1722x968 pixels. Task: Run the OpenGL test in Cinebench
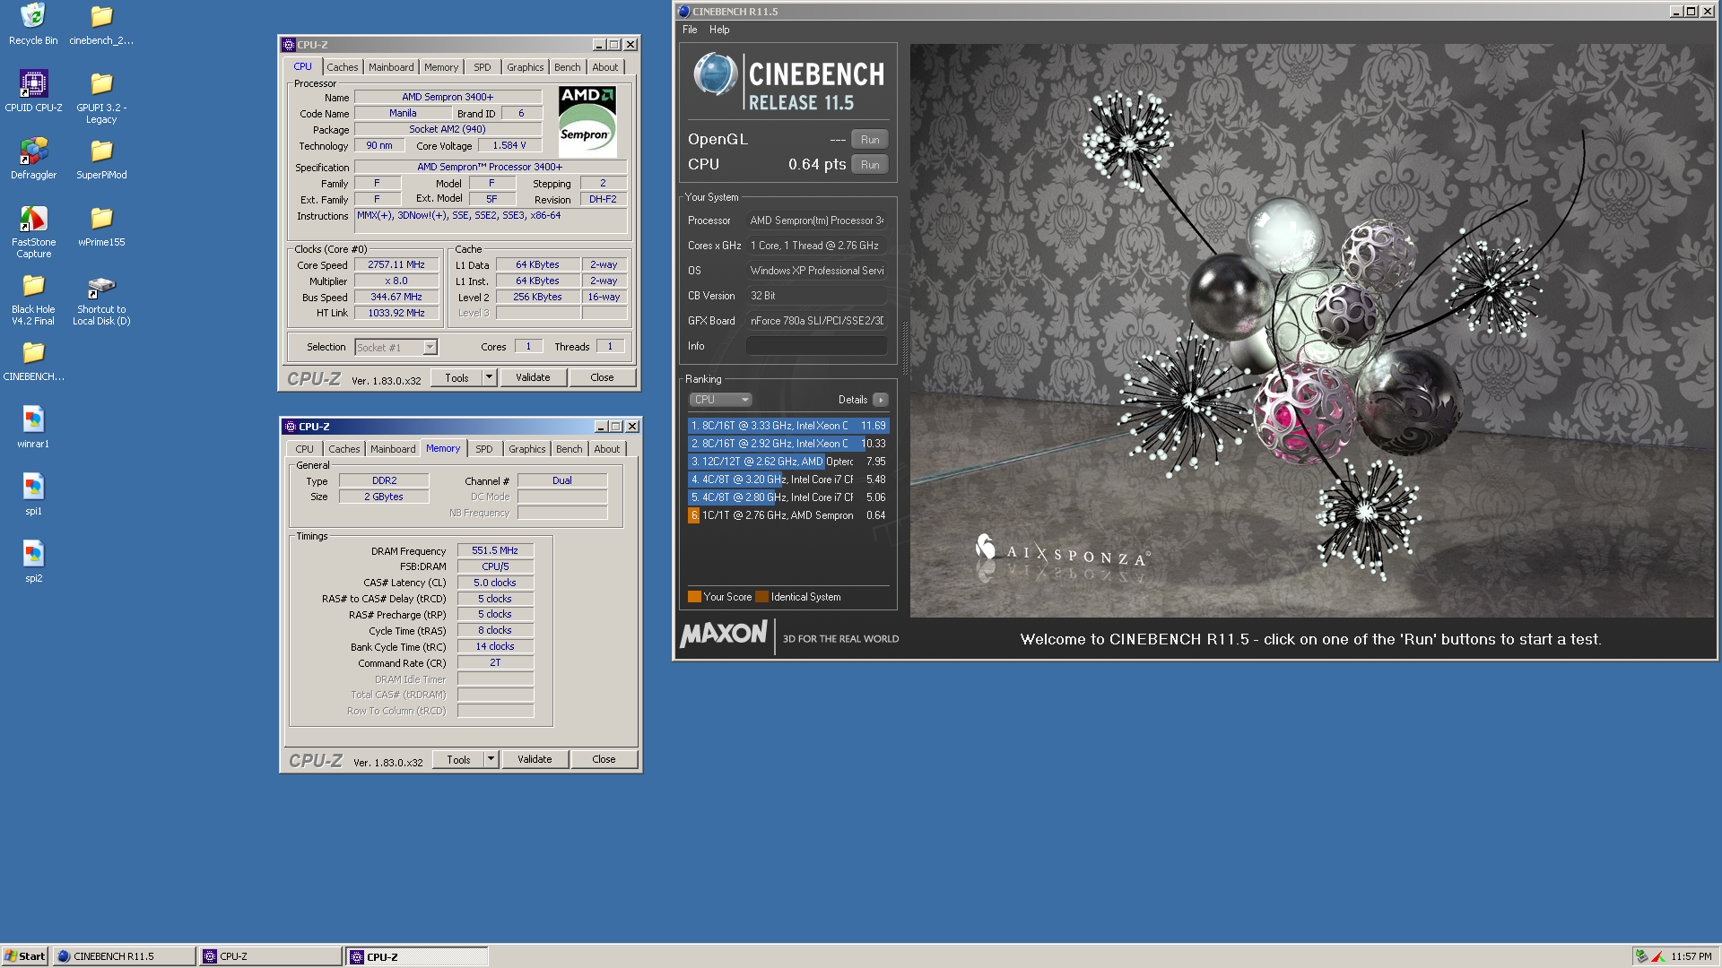(870, 140)
